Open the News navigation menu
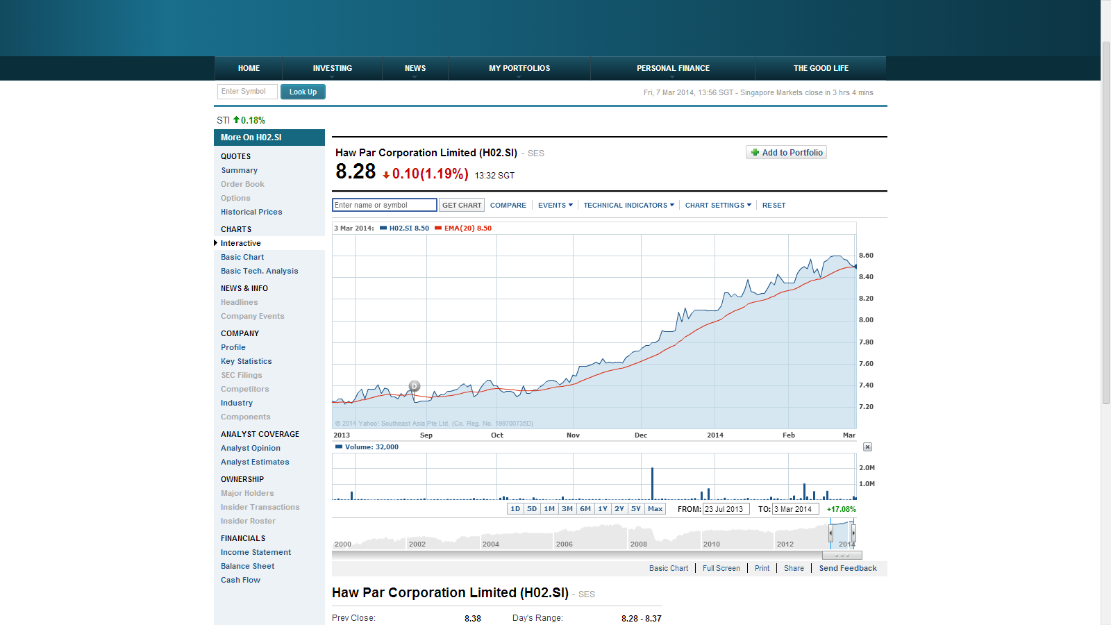1111x625 pixels. (x=415, y=68)
